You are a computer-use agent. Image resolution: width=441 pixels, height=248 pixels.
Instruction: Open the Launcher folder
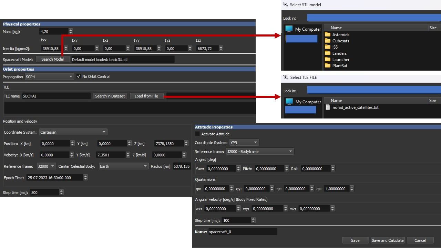(x=340, y=60)
